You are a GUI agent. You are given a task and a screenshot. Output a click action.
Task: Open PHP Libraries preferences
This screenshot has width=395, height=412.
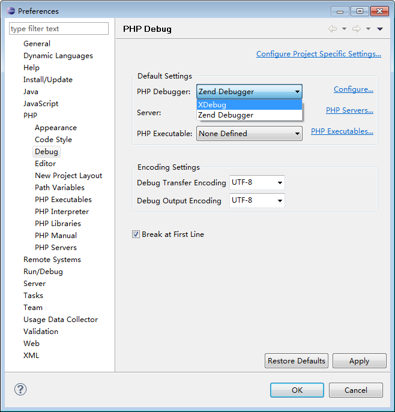[58, 223]
